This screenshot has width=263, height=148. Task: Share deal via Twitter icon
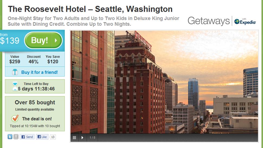(x=10, y=137)
